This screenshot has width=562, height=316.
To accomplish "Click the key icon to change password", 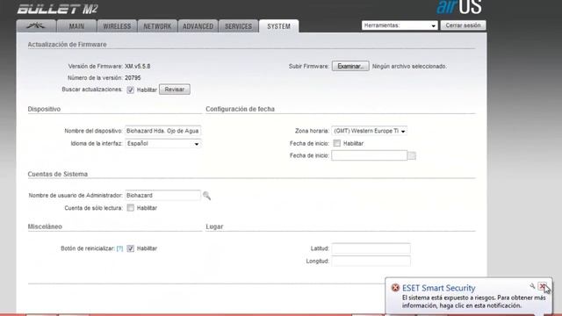I will pos(207,196).
